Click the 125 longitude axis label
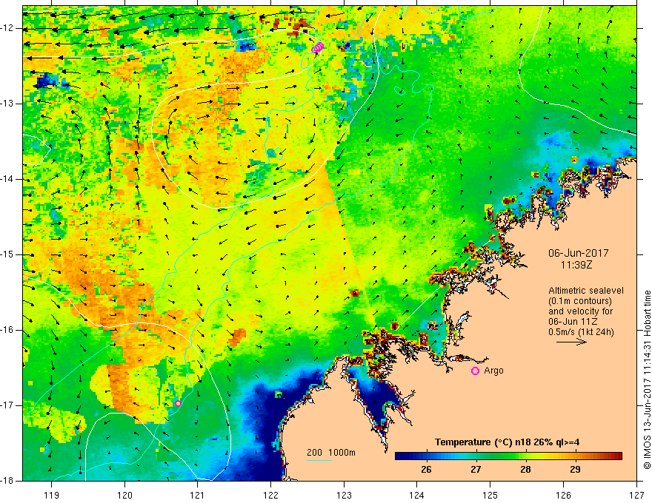Screen dimensions: 652x503 490,495
